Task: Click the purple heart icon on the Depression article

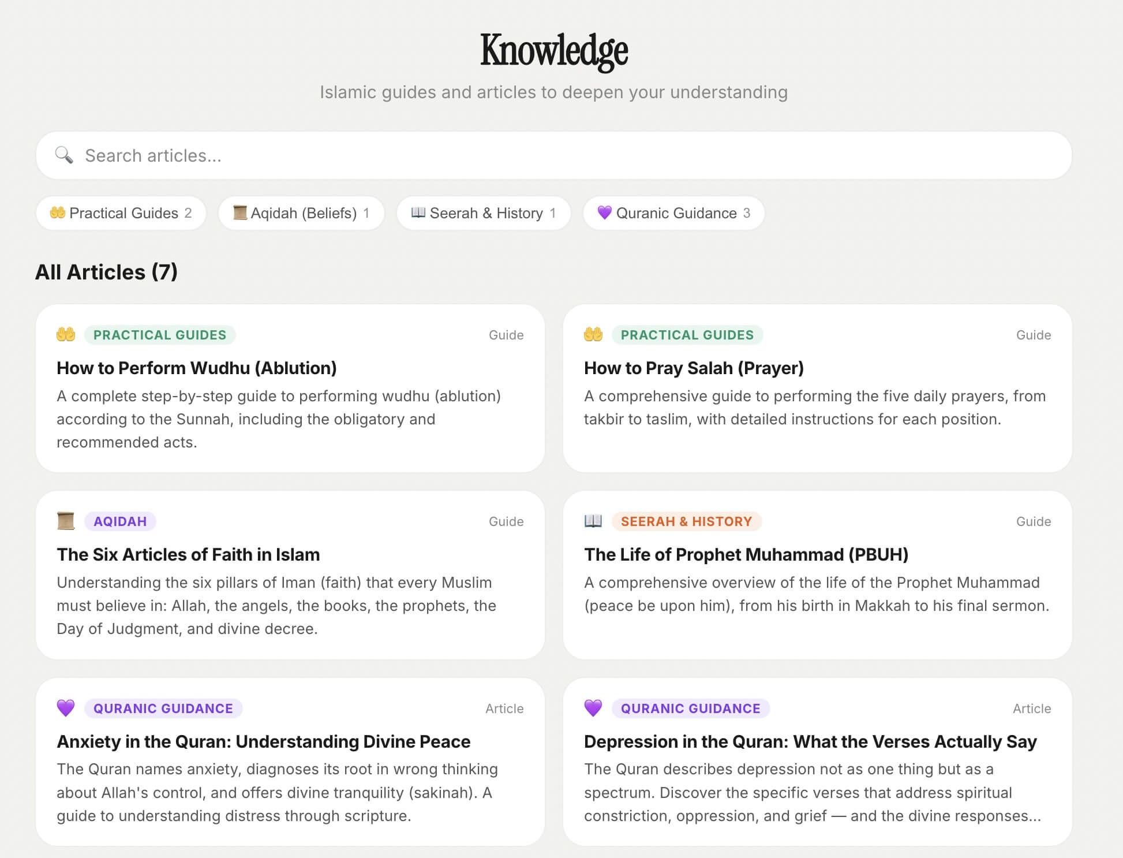Action: tap(595, 707)
